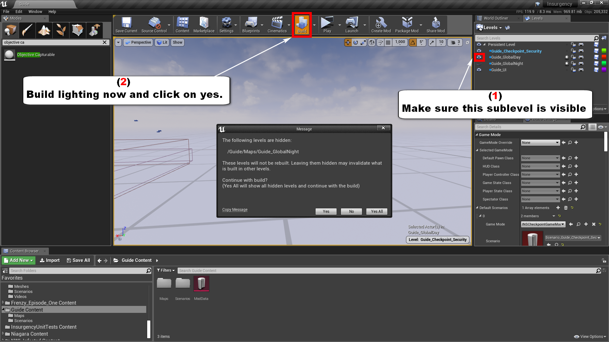This screenshot has width=609, height=342.
Task: Show the hidden Guide_GlobalNight level
Action: tap(479, 64)
